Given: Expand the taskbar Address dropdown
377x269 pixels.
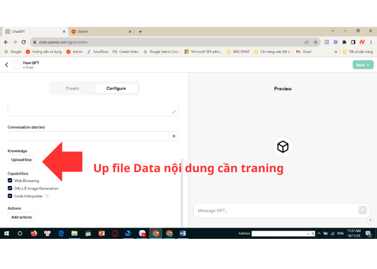Looking at the screenshot, I should click(307, 233).
